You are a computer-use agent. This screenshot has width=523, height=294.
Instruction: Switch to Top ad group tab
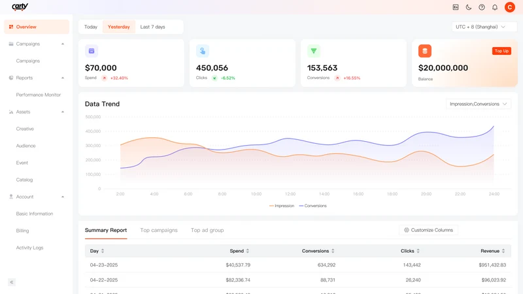[x=207, y=230]
